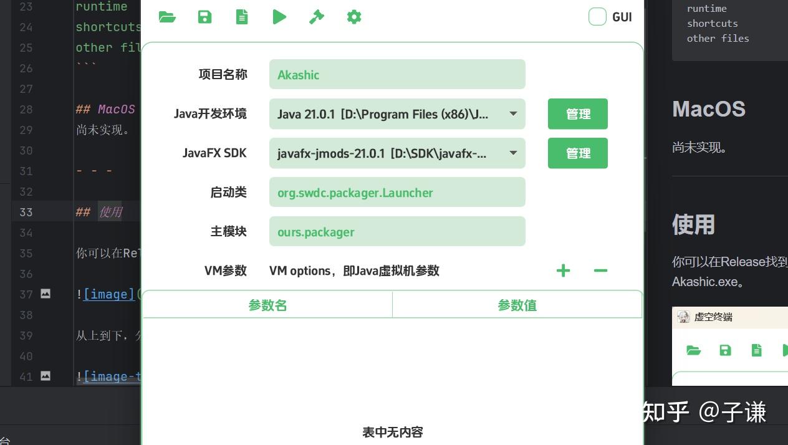Select the 使用 heading in preview pane
The width and height of the screenshot is (788, 445).
point(693,224)
